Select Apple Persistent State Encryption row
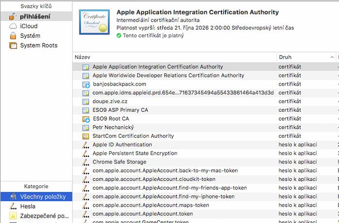Image resolution: width=339 pixels, height=223 pixels. [206, 153]
